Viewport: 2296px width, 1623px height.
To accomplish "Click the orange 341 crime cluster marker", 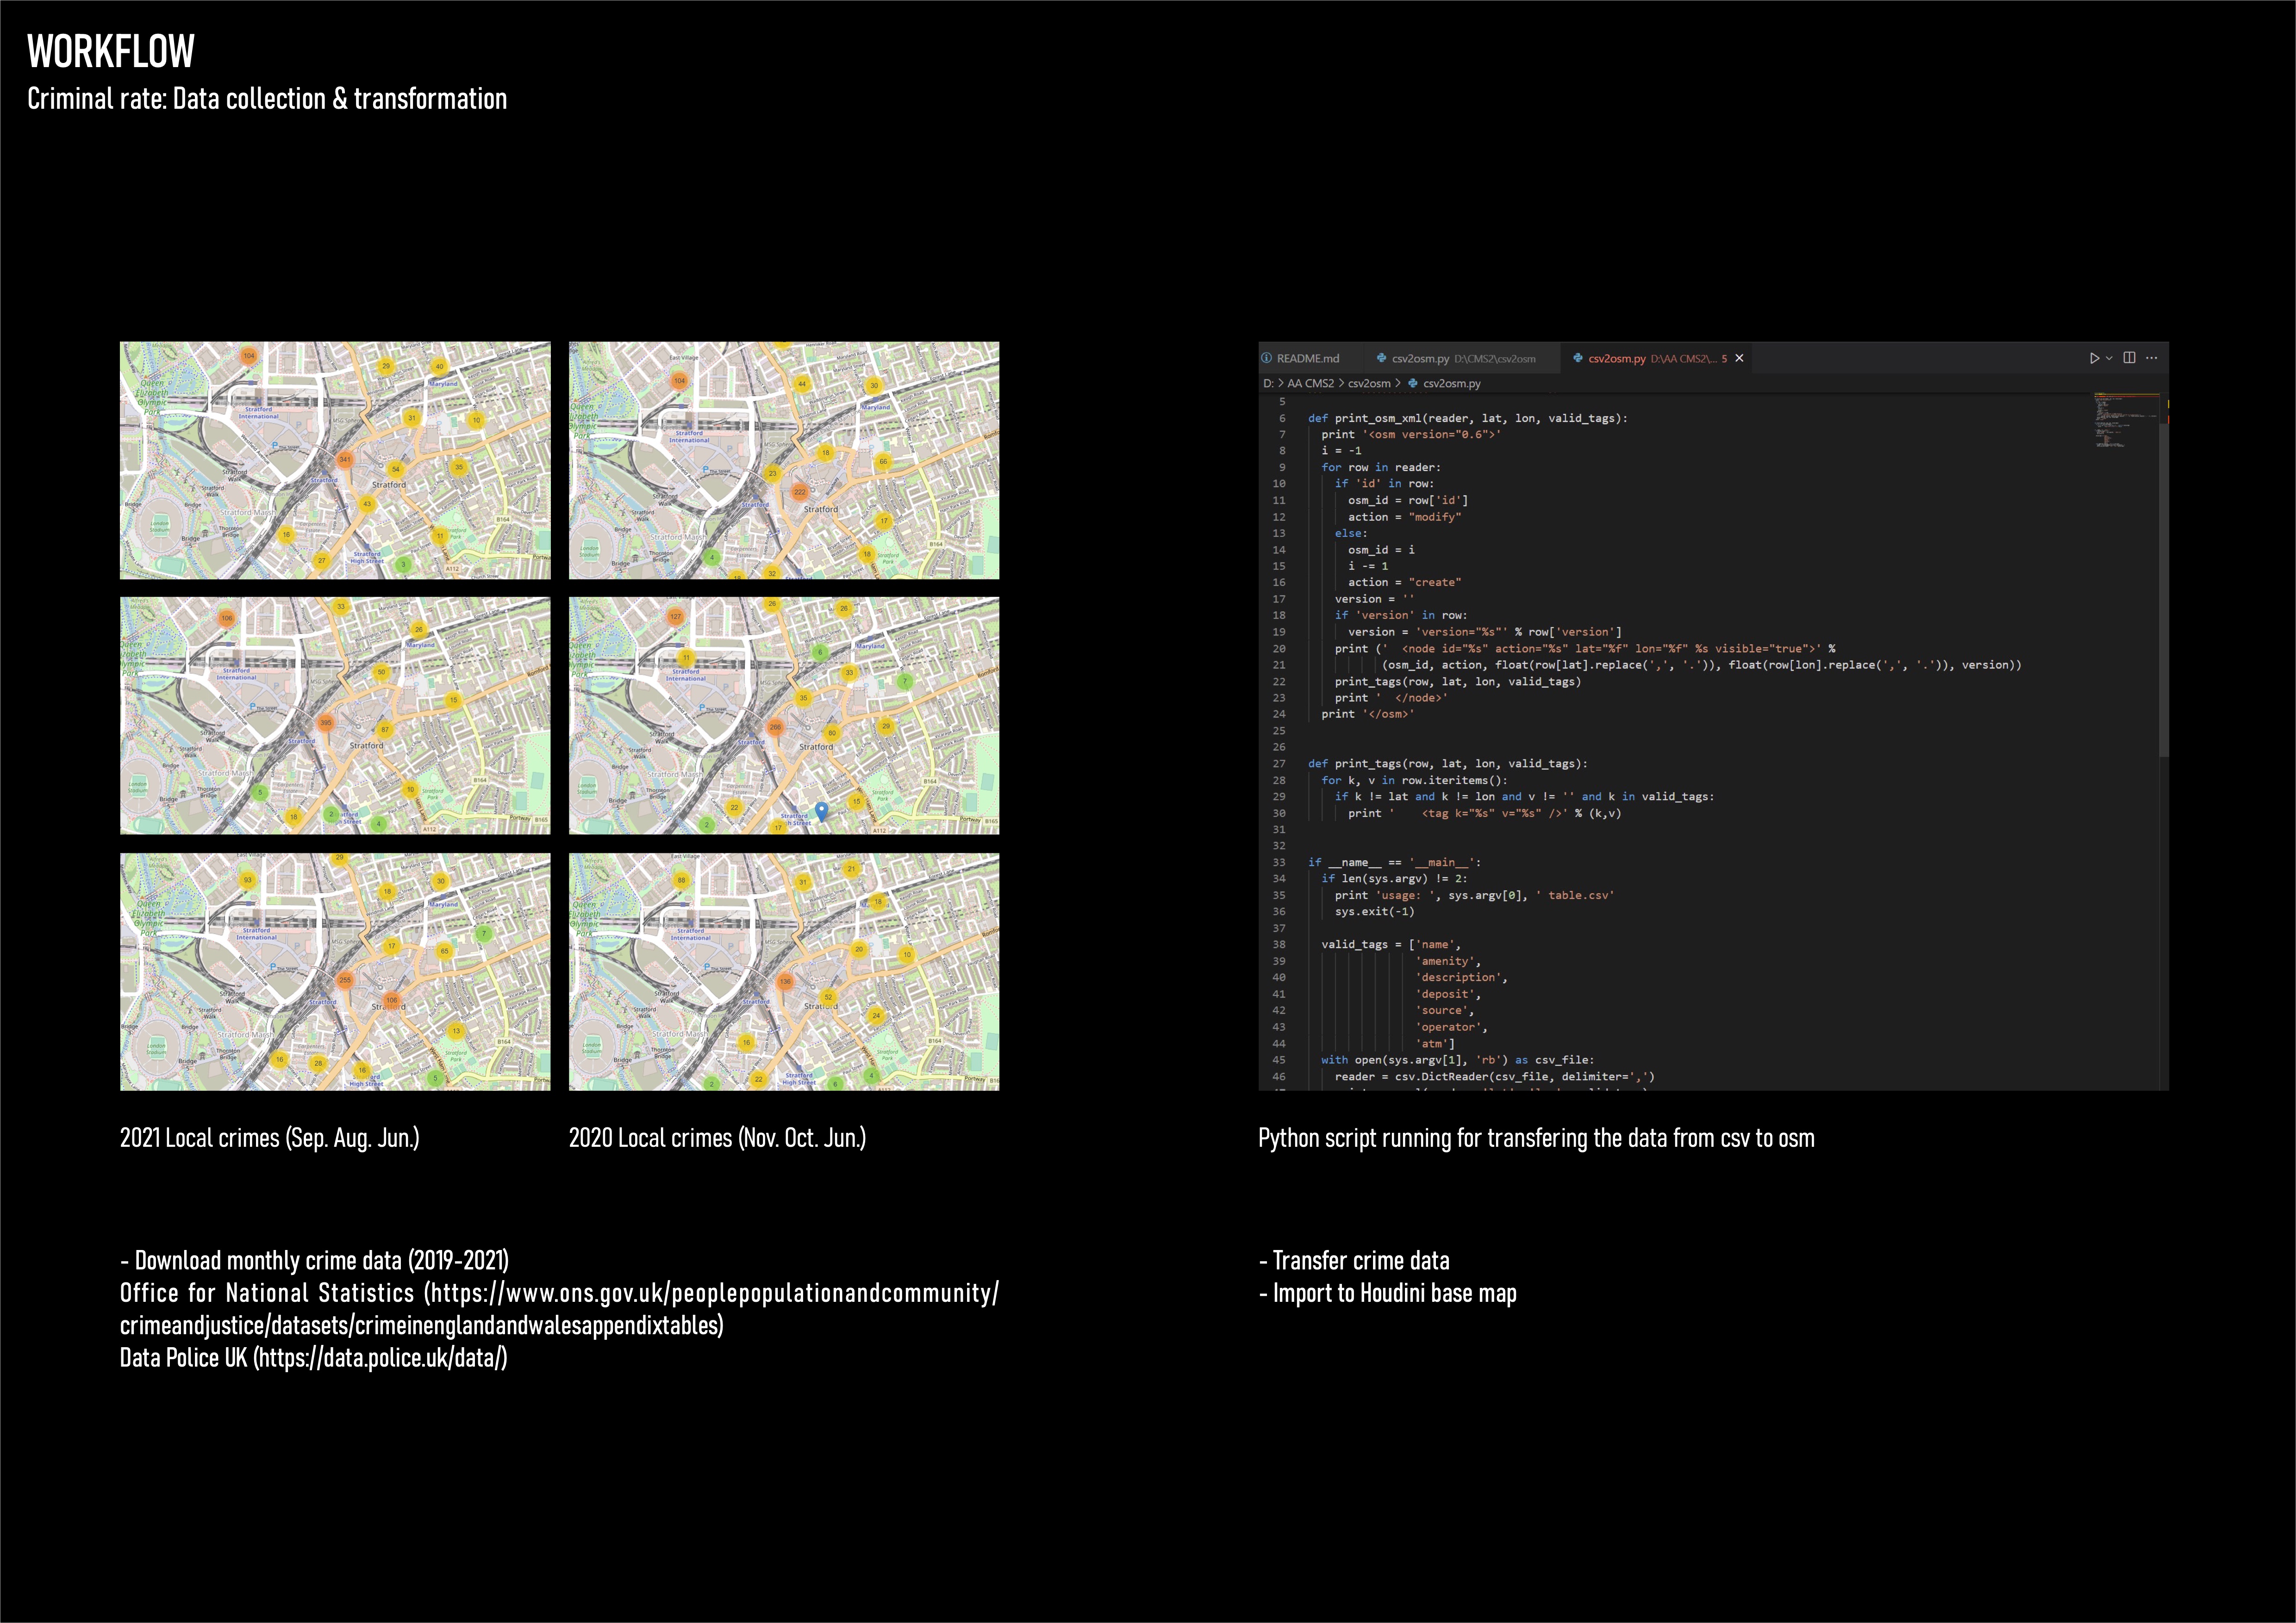I will pos(344,460).
